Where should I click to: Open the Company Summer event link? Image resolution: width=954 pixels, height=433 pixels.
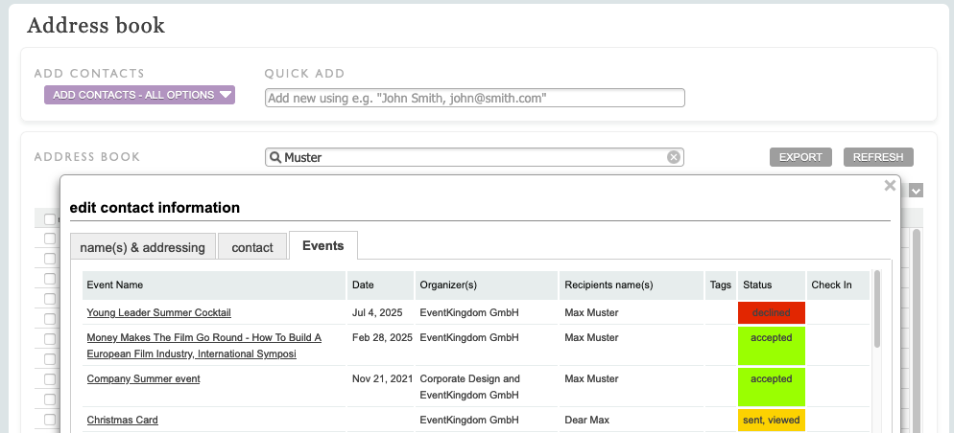[143, 378]
